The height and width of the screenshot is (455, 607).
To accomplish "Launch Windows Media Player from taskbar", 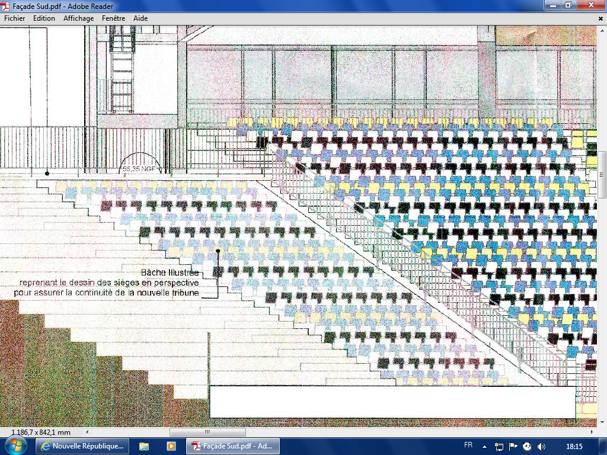I will (171, 446).
